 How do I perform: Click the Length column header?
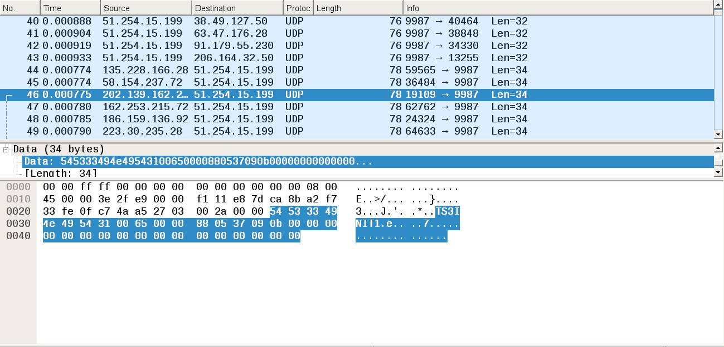358,8
